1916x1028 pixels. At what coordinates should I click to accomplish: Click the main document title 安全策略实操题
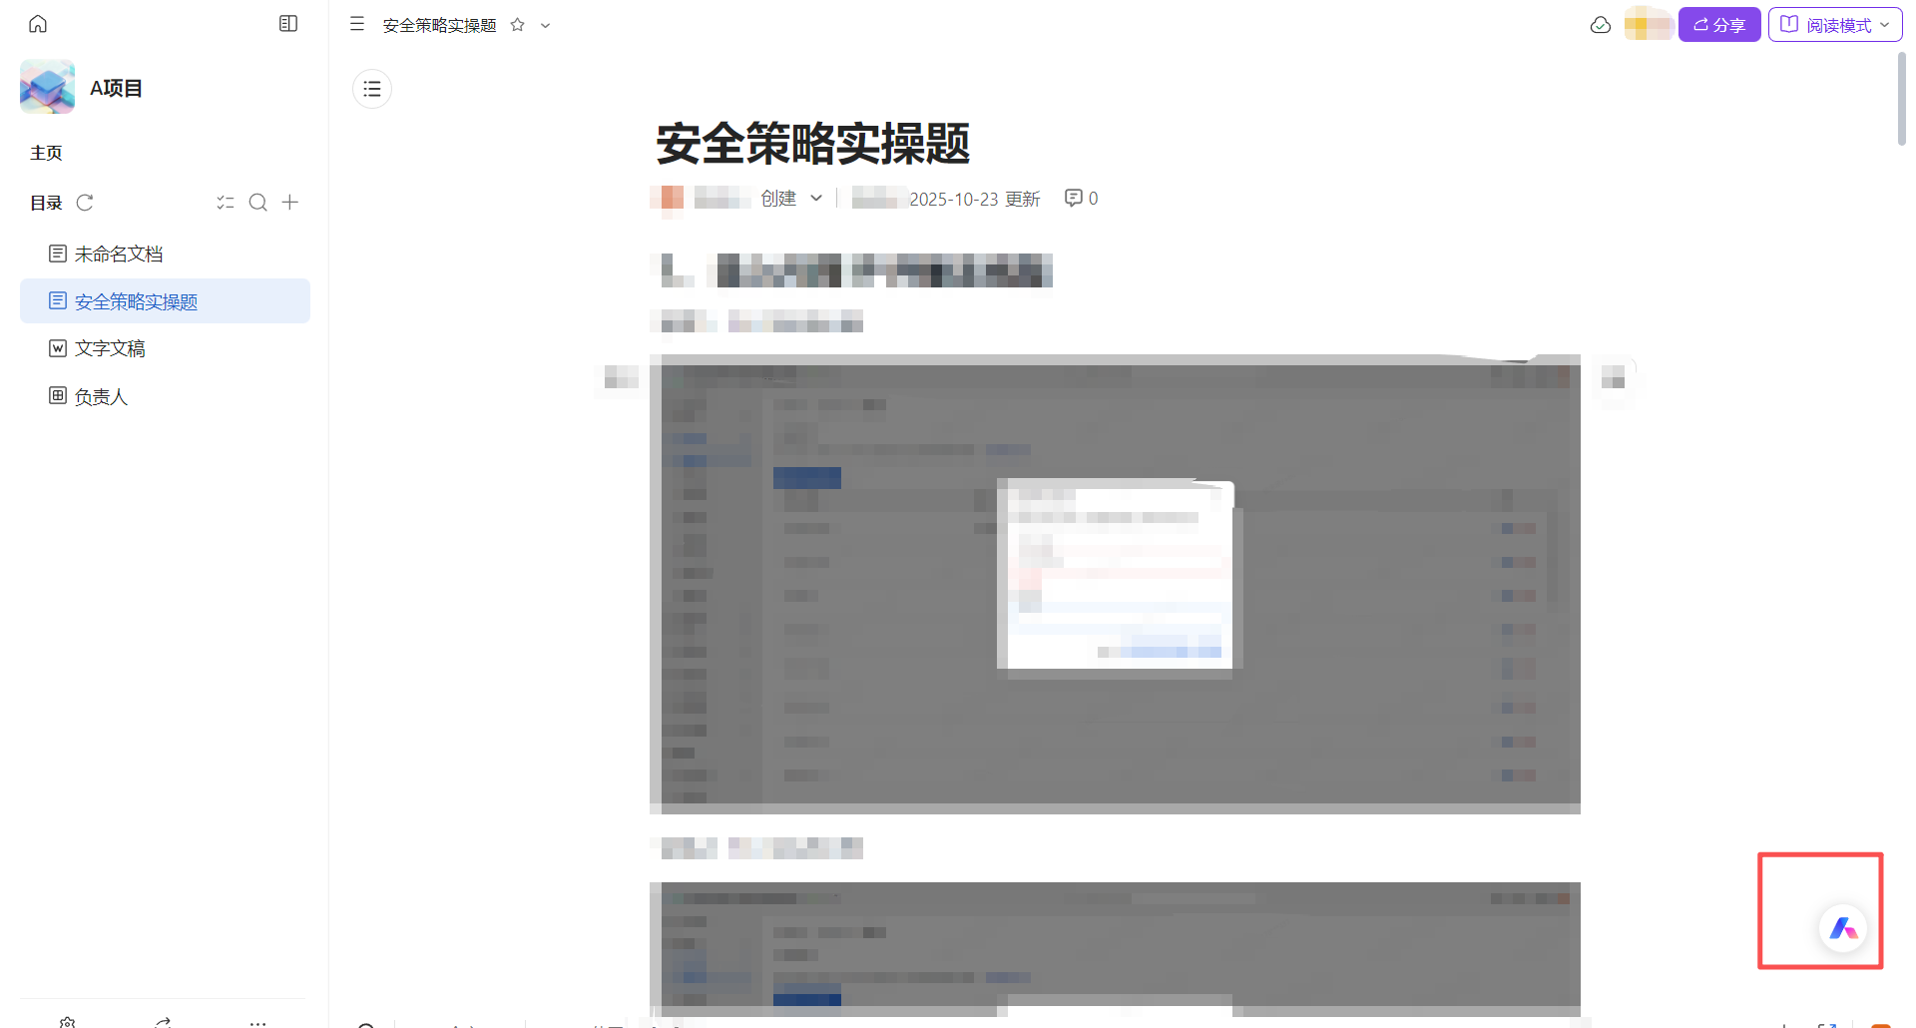[x=813, y=144]
